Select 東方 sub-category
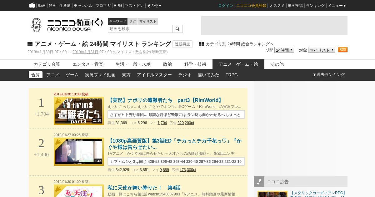 (x=126, y=75)
